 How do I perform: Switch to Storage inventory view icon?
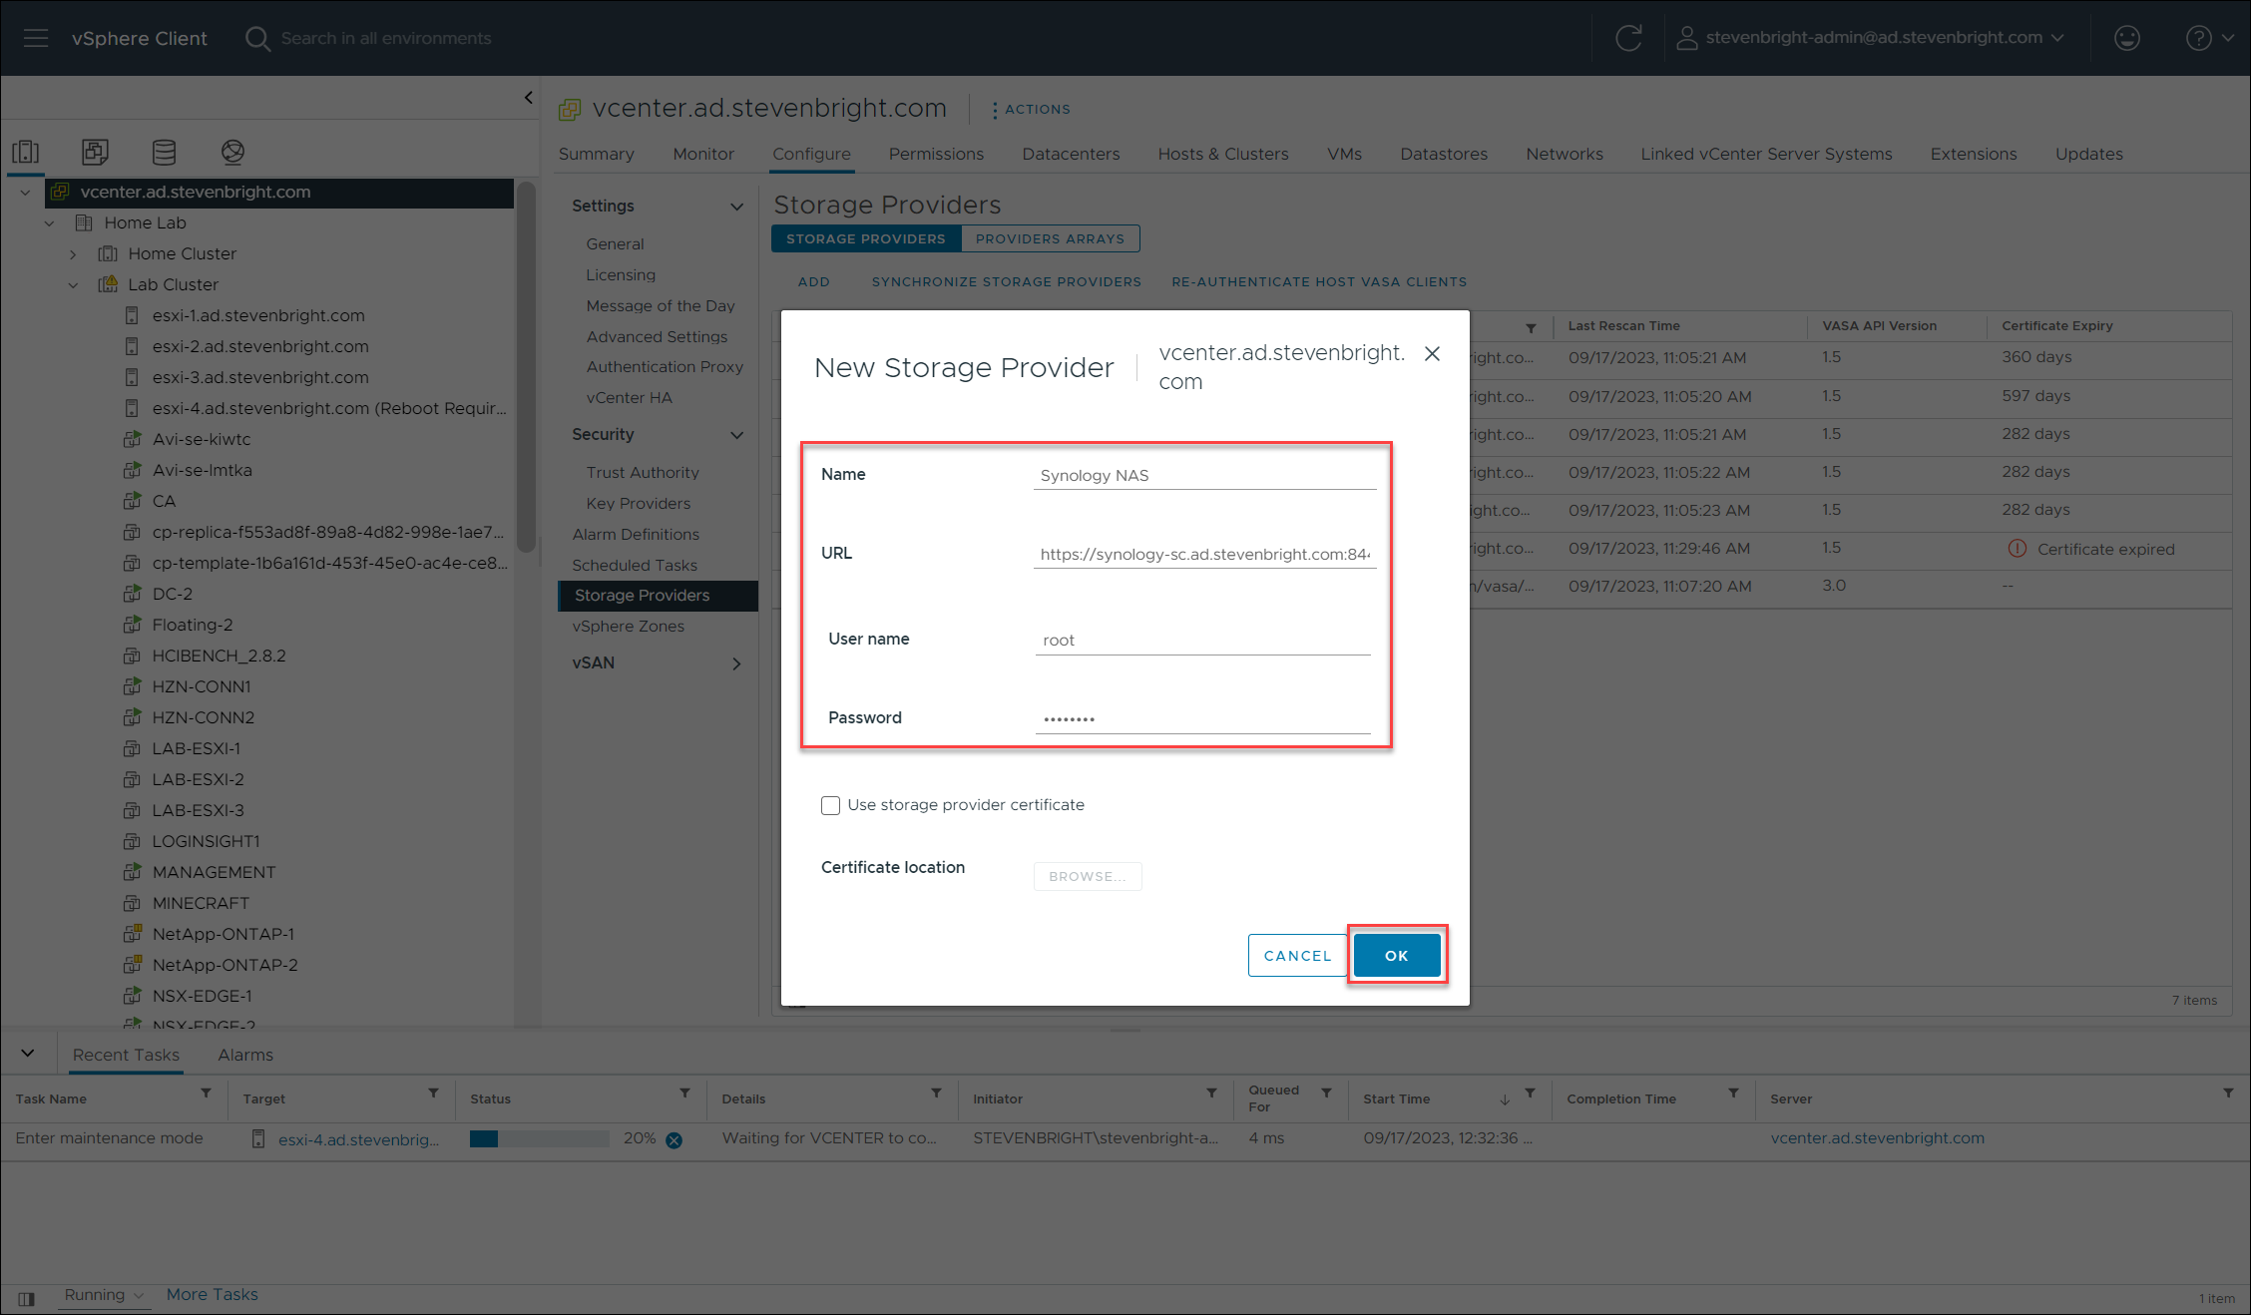164,152
